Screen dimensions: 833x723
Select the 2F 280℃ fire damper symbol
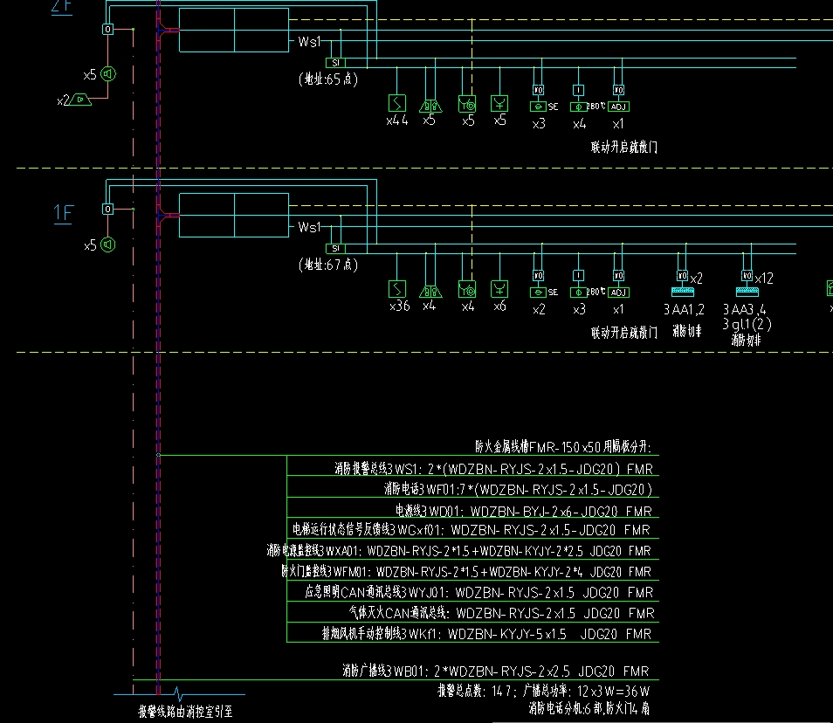[579, 107]
